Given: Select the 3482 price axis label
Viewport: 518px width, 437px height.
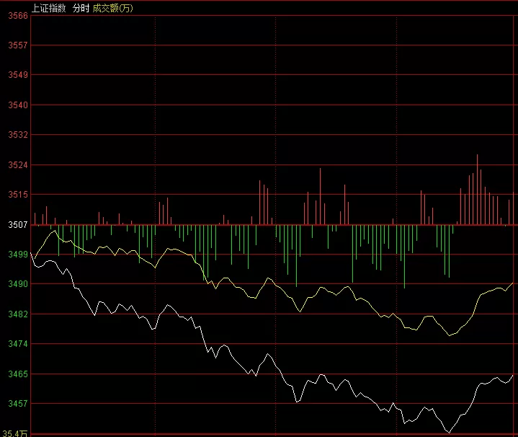Looking at the screenshot, I should point(18,314).
